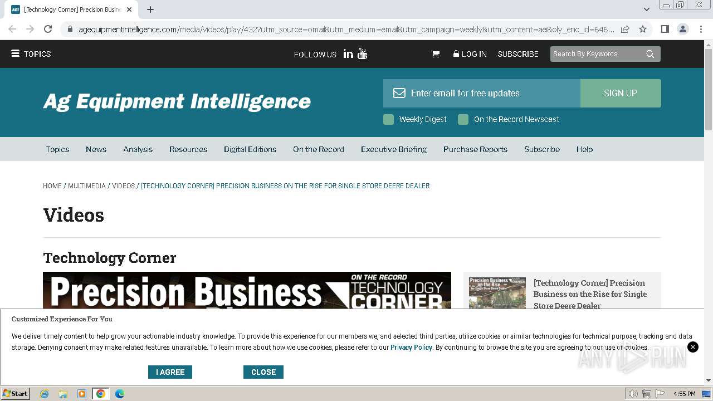Open Microsoft Edge from the taskbar
713x401 pixels.
(x=120, y=394)
